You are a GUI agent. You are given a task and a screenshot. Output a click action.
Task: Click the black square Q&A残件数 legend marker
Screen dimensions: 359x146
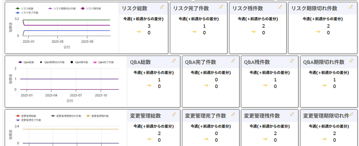tap(72, 62)
